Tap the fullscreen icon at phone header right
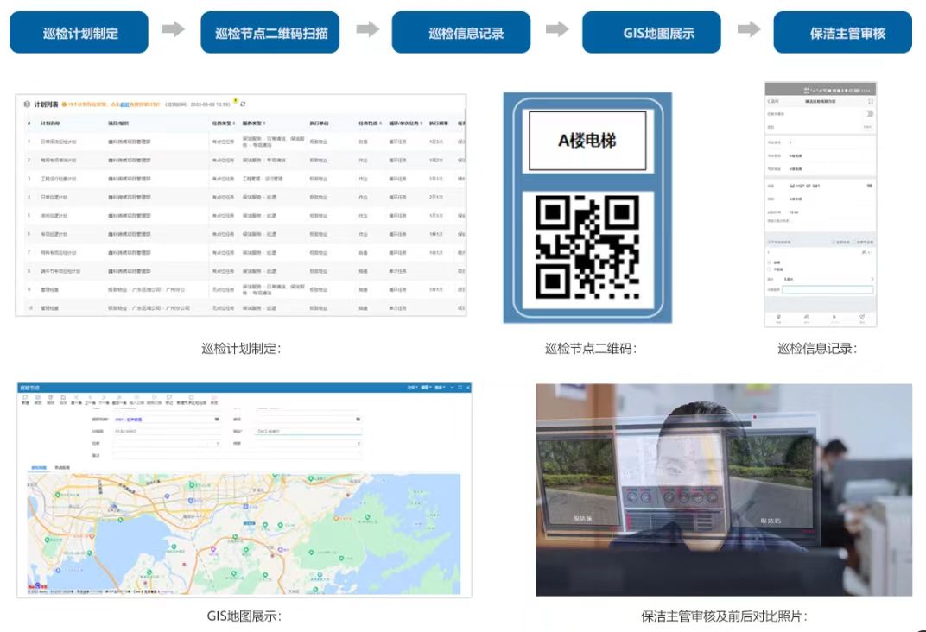 (871, 102)
